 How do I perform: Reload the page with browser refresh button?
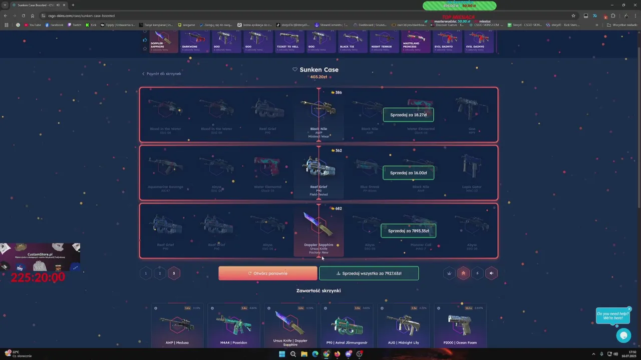(x=23, y=15)
